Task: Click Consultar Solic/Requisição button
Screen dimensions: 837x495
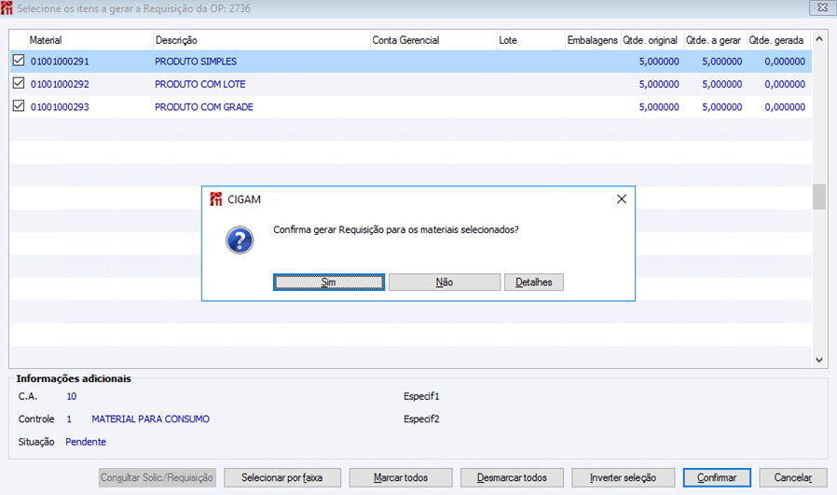Action: click(x=157, y=477)
